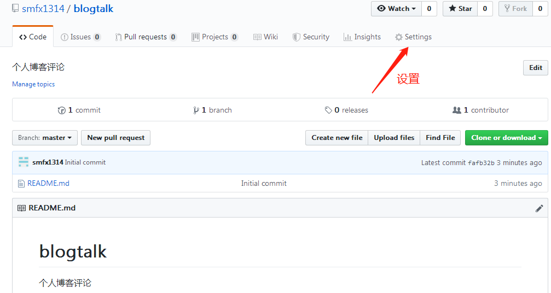The height and width of the screenshot is (293, 551).
Task: View the 1 commit history link
Action: point(79,110)
